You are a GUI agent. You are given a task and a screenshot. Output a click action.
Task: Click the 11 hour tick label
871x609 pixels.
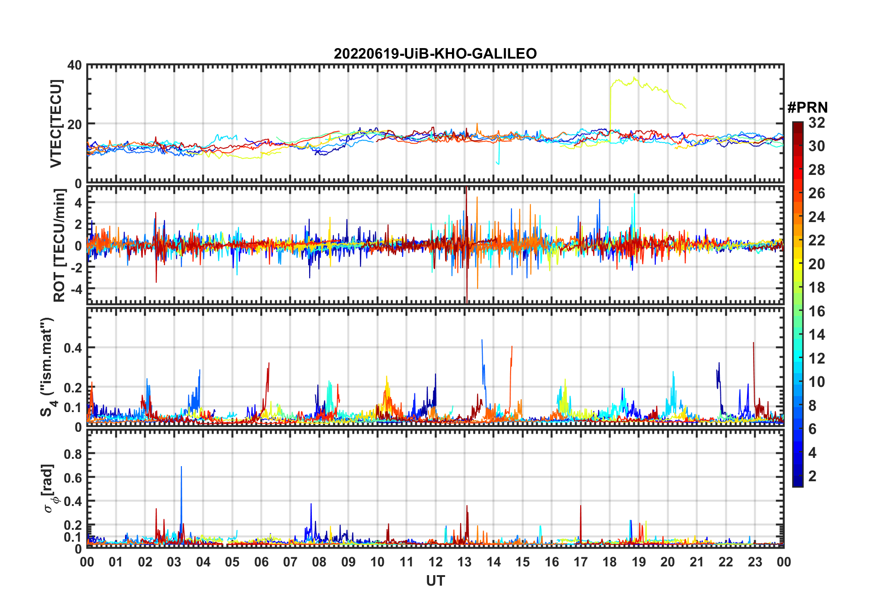tap(407, 562)
